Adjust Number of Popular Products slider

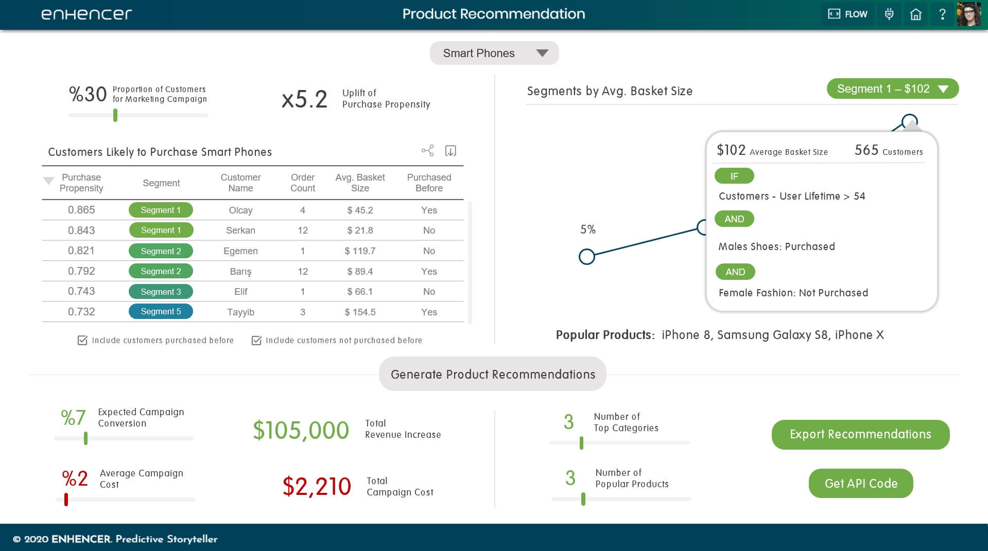(x=583, y=499)
